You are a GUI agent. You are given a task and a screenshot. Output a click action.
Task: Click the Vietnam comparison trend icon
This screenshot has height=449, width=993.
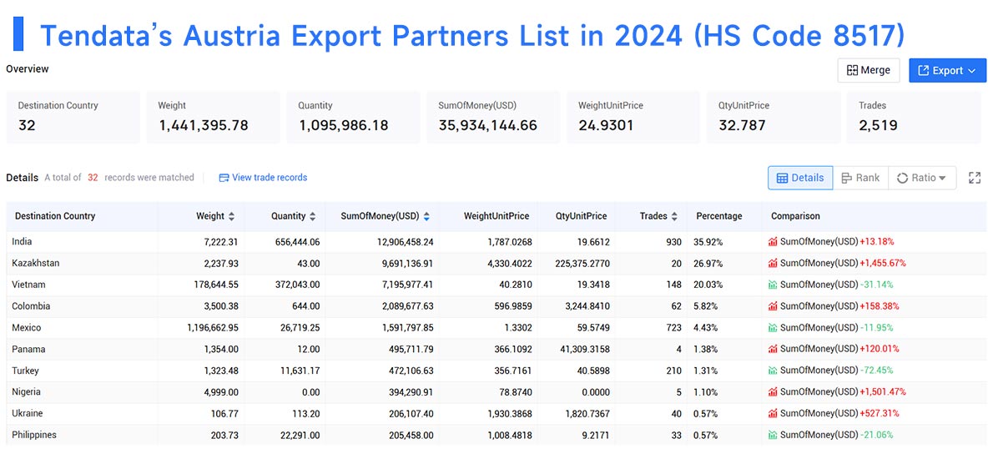[773, 285]
